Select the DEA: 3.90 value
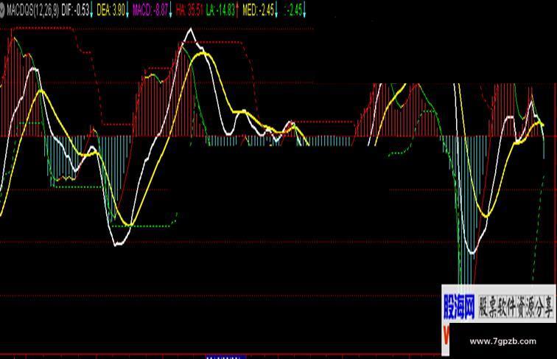This screenshot has width=557, height=359. click(111, 10)
